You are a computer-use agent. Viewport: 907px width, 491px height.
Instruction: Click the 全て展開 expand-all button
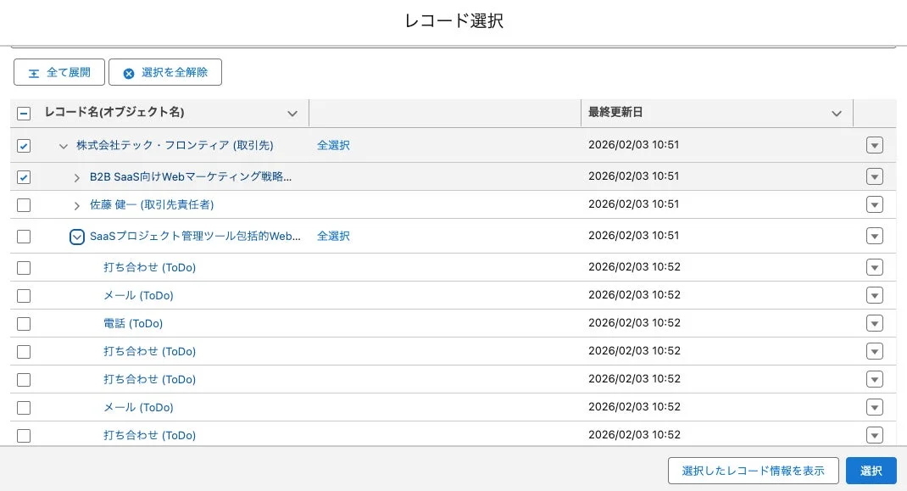tap(59, 72)
